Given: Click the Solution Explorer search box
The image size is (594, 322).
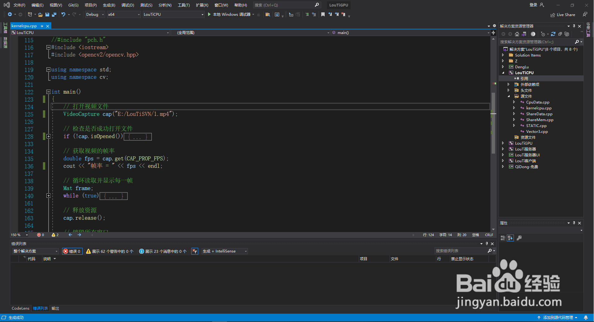Looking at the screenshot, I should (538, 42).
